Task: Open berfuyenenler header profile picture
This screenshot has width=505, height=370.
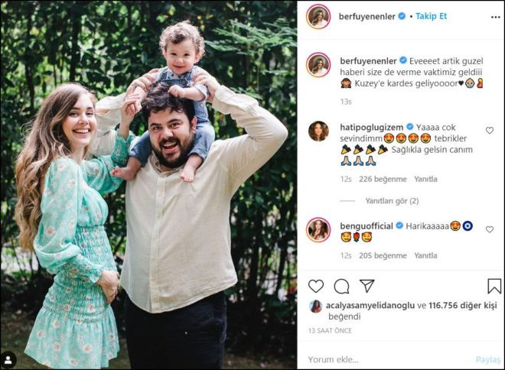Action: (x=318, y=16)
